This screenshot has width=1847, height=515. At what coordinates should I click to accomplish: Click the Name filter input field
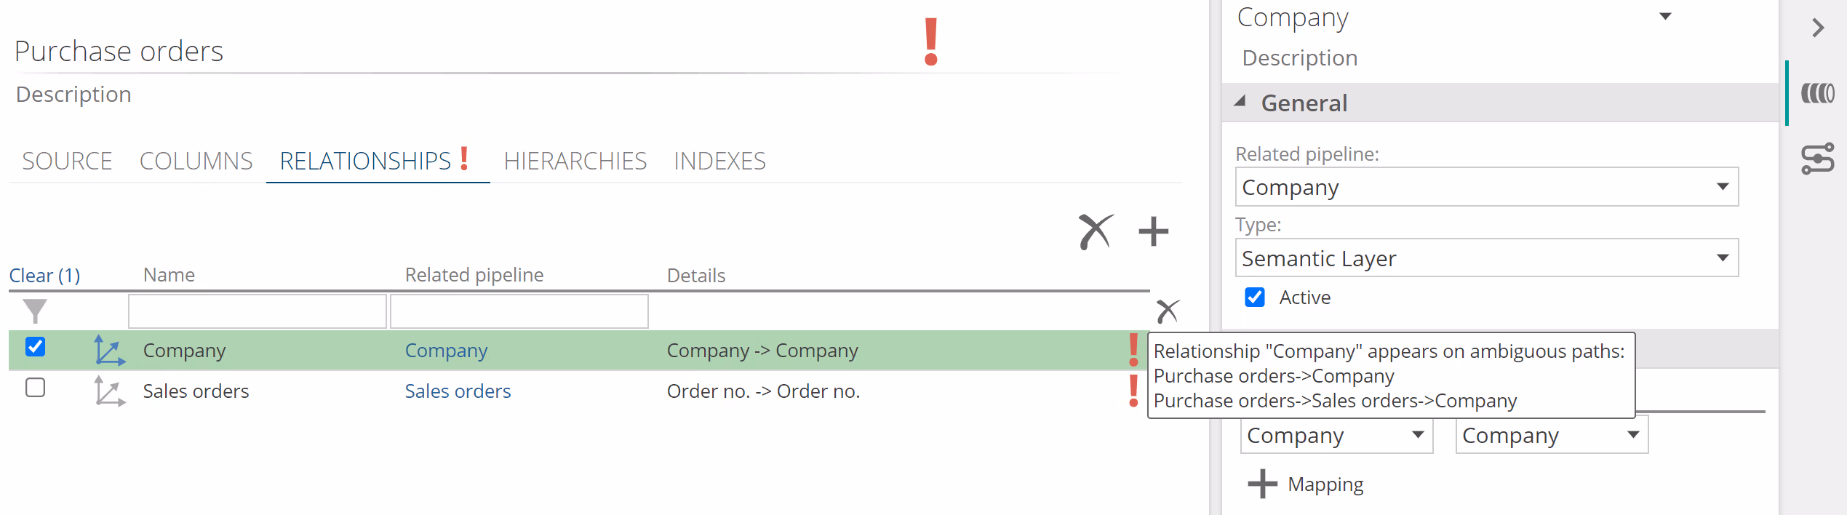tap(257, 311)
